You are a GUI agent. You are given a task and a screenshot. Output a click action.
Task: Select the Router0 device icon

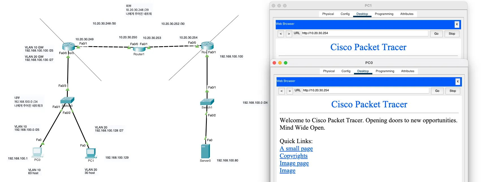point(69,46)
